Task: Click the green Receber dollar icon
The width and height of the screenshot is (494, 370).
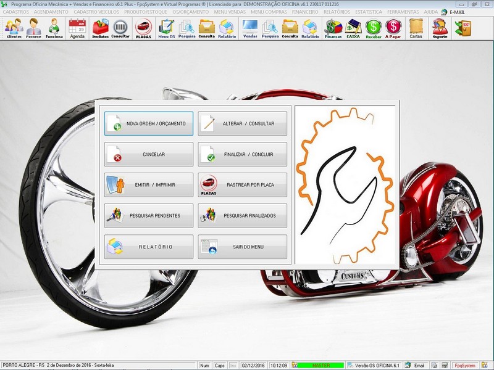Action: (374, 28)
